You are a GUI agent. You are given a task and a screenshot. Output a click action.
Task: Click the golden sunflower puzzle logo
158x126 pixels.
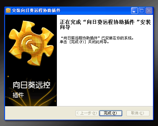point(31,43)
